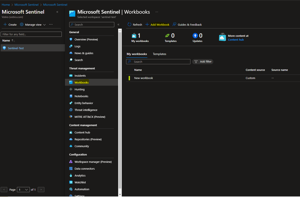The image size is (300, 197).
Task: Switch to the Templates tab
Action: coord(159,54)
